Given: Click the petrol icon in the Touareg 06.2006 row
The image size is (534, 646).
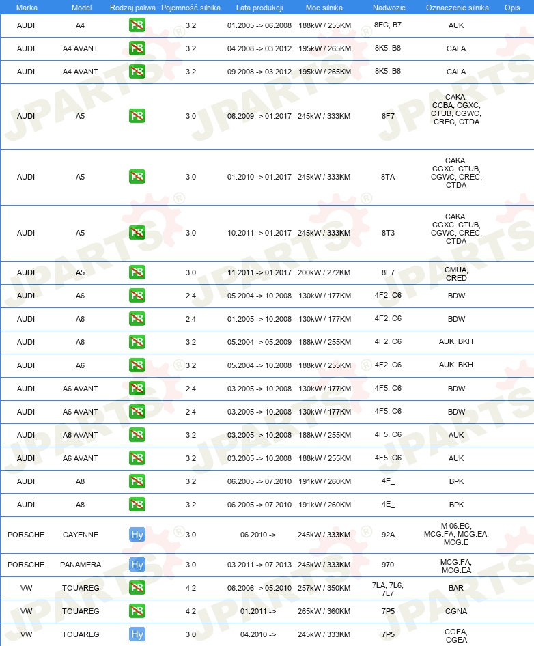Looking at the screenshot, I should point(137,588).
